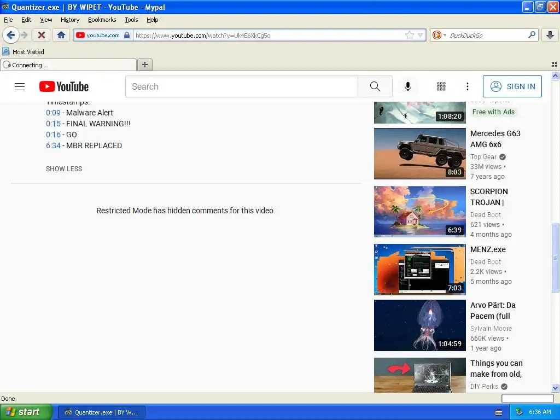This screenshot has width=560, height=420.
Task: Open the Mercedes G63 AMG 6x6 thumbnail
Action: (x=419, y=154)
